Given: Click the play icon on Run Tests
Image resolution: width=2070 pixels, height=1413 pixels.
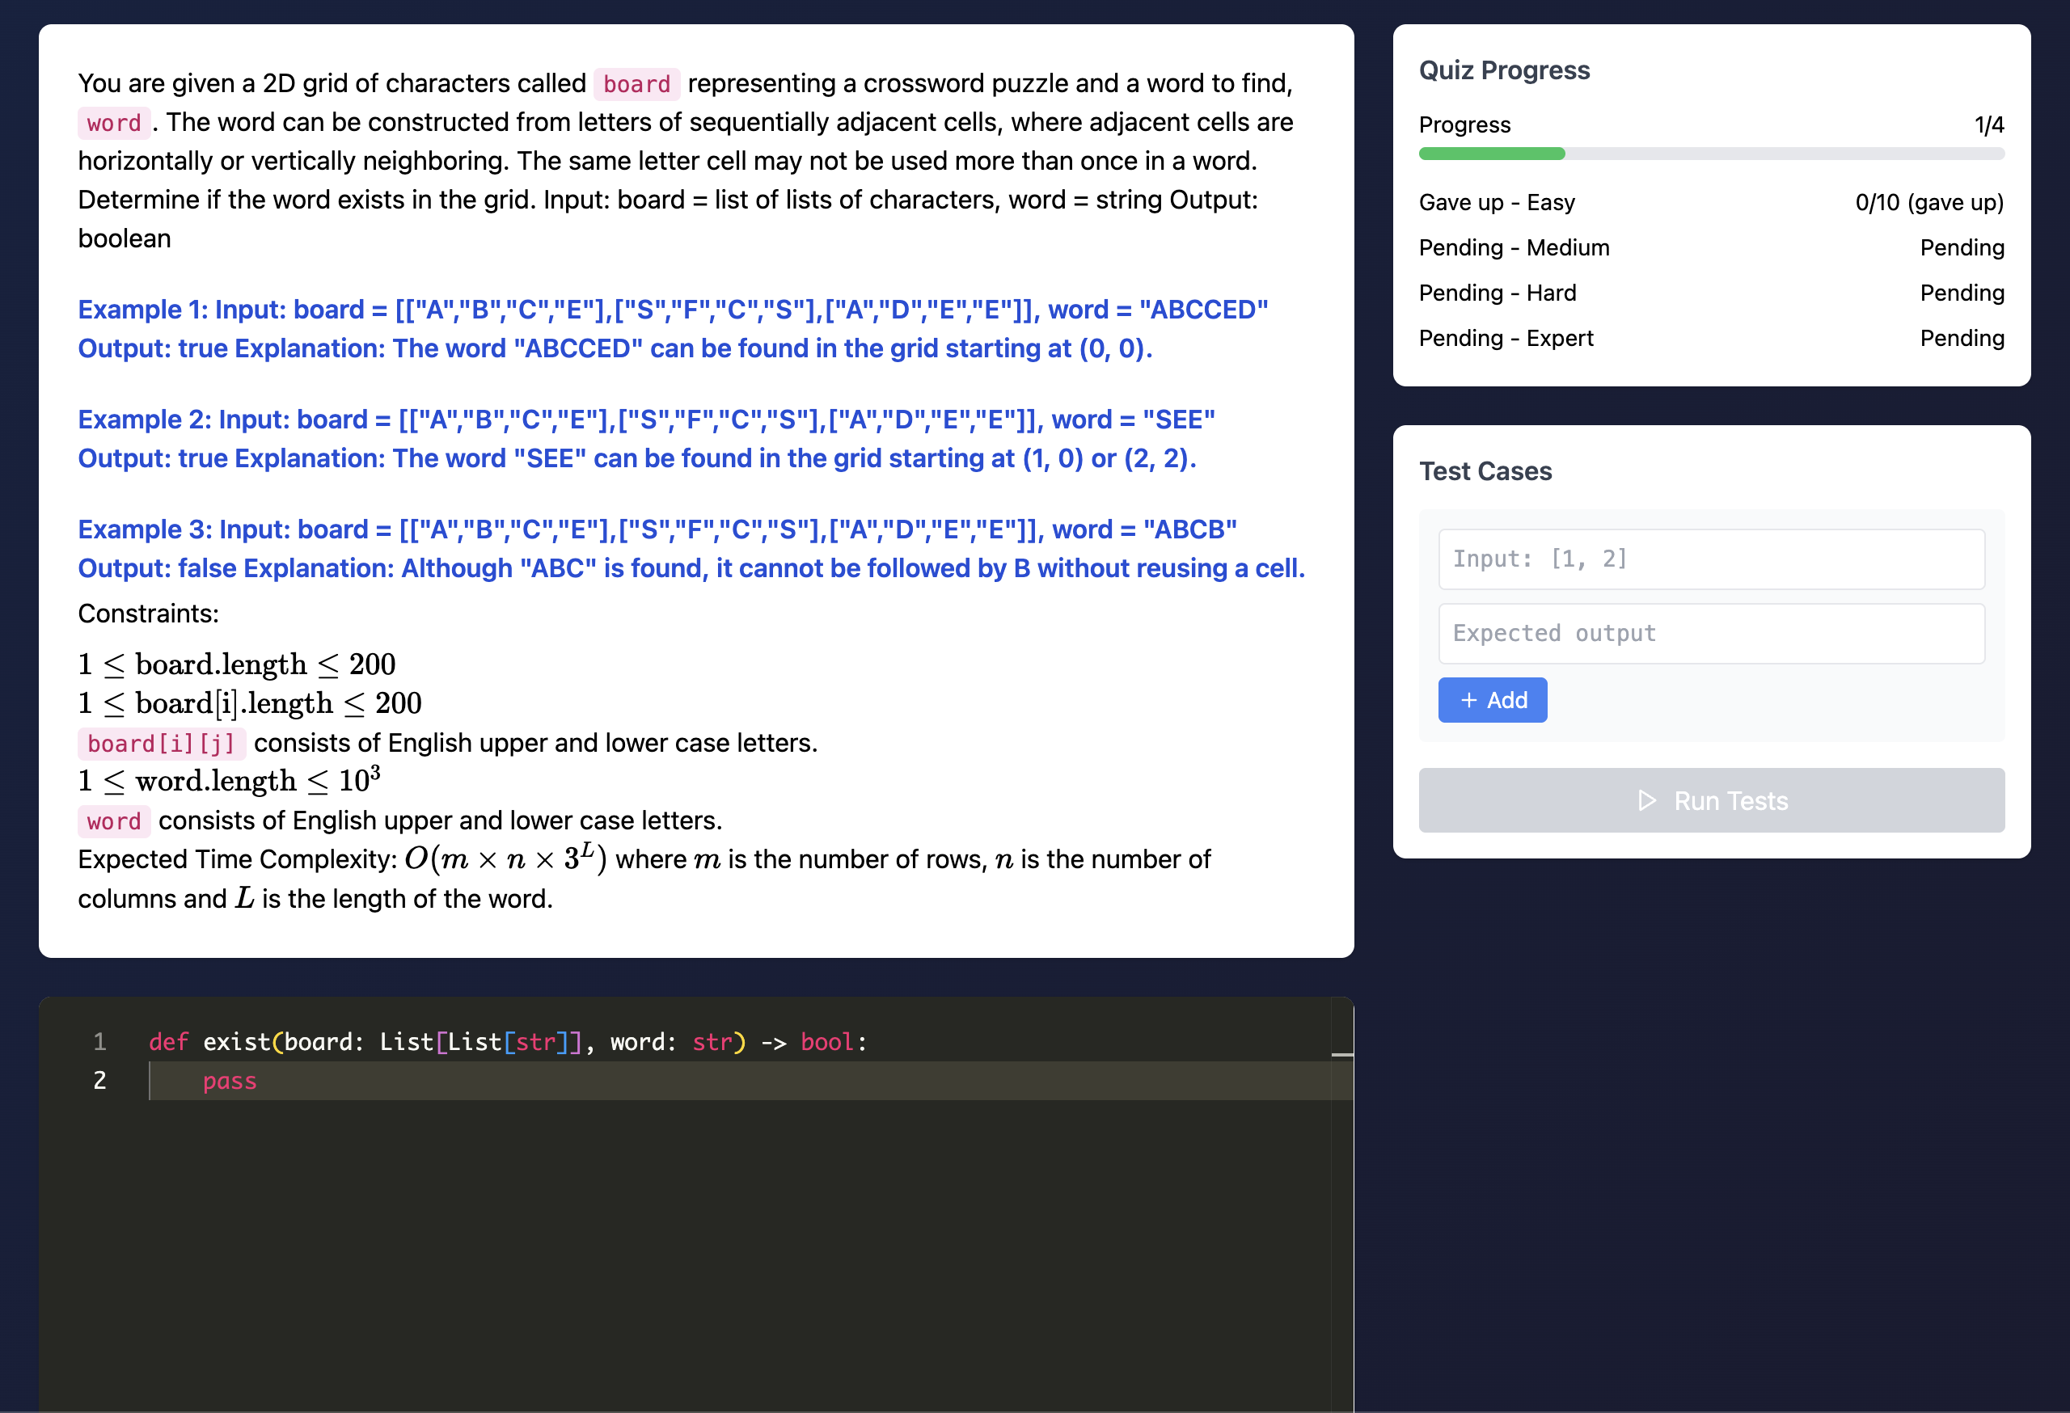Looking at the screenshot, I should tap(1647, 800).
